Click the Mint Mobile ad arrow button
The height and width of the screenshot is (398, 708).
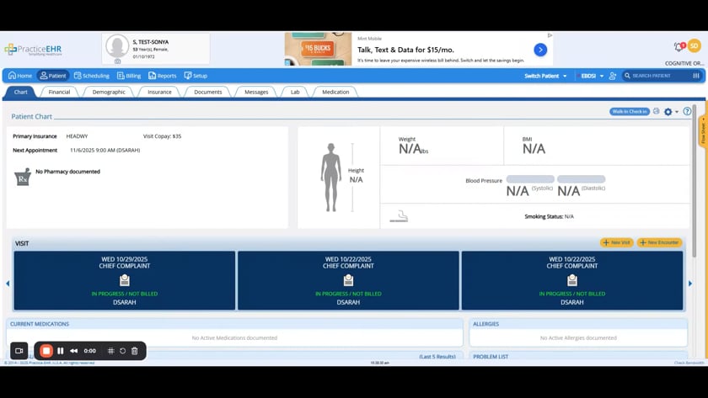[540, 50]
